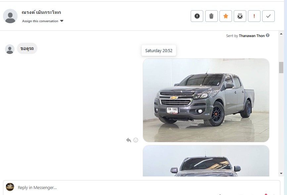This screenshot has width=287, height=195.
Task: Click the Thanawan Thon sender name
Action: coord(252,36)
